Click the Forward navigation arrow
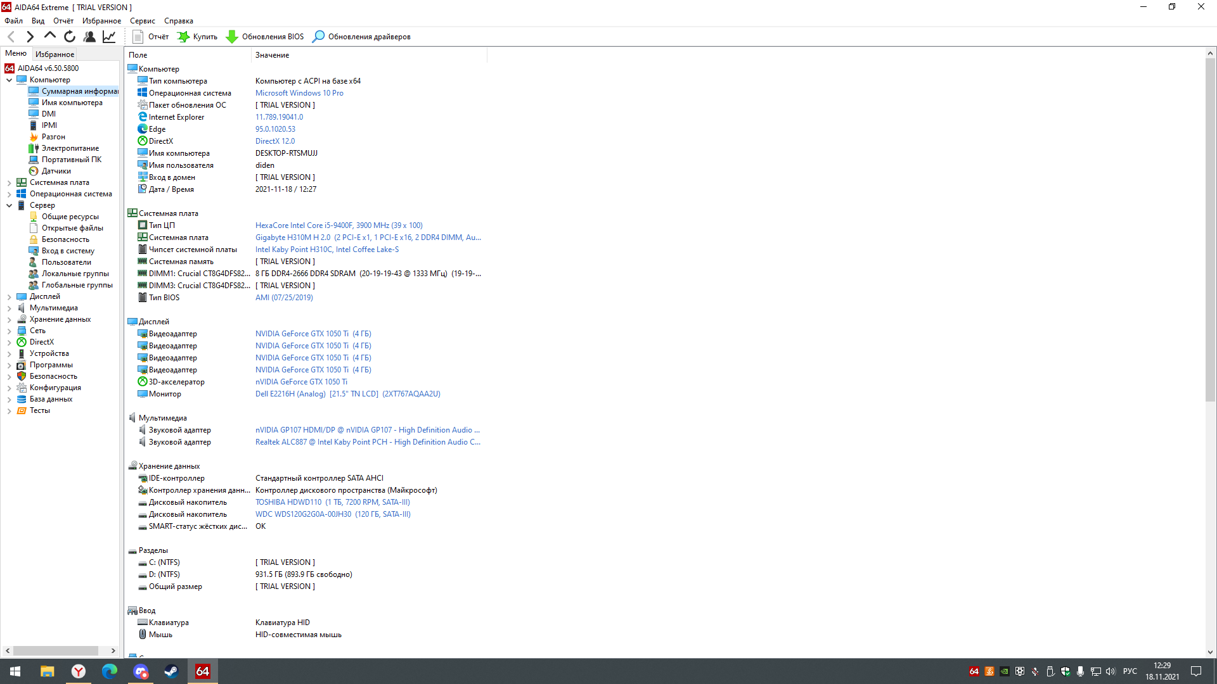1217x684 pixels. point(30,37)
